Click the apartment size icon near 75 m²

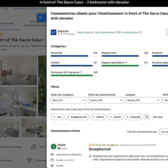click(x=34, y=147)
